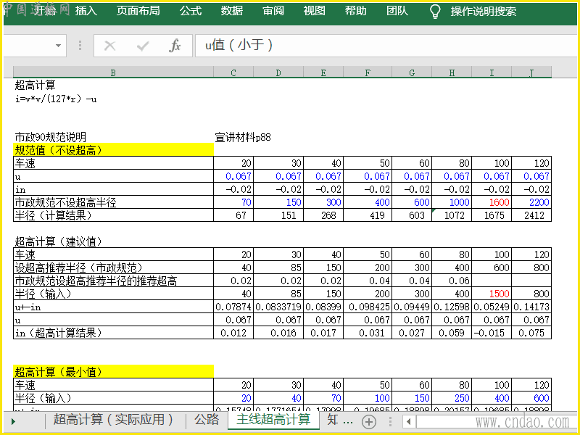Select column B header
The image size is (580, 435).
[113, 72]
